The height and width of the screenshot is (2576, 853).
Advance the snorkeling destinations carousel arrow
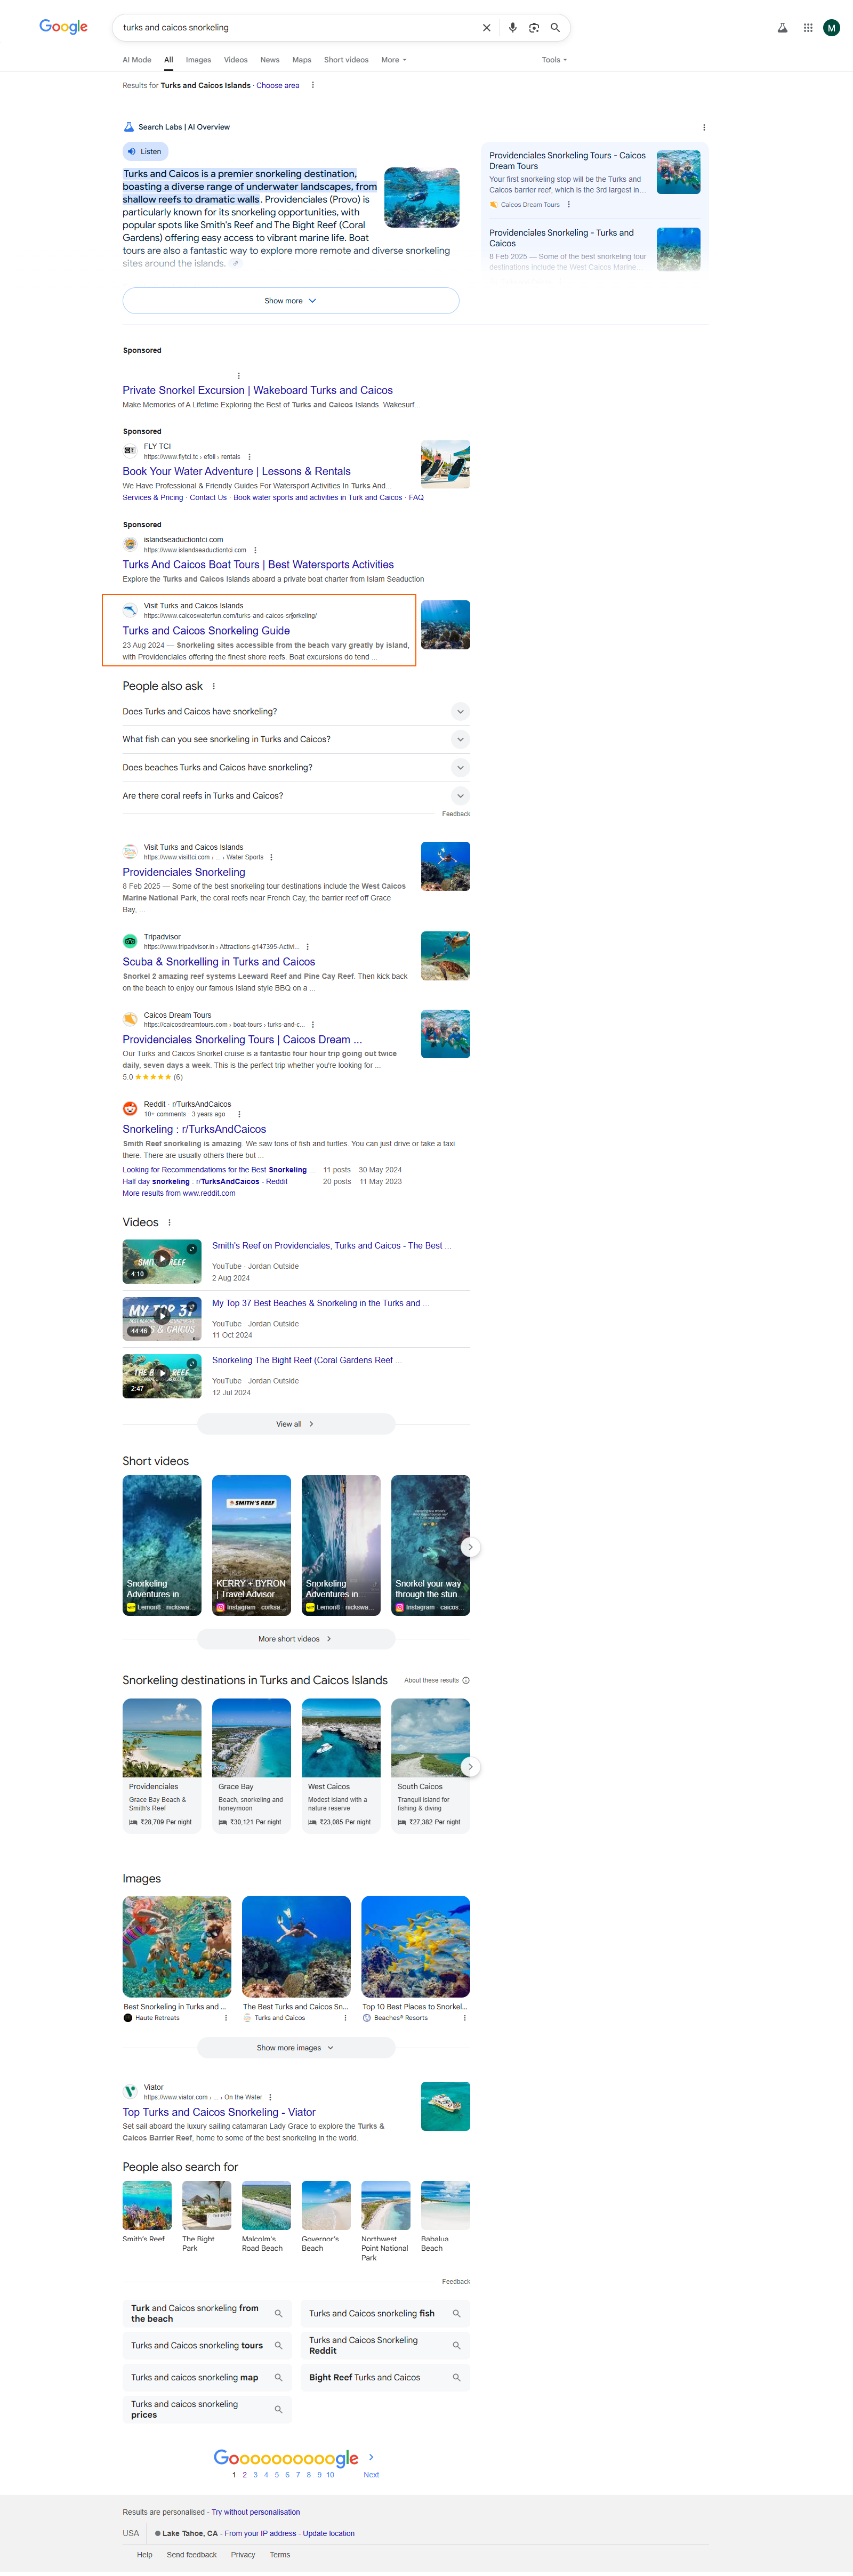pyautogui.click(x=470, y=1767)
